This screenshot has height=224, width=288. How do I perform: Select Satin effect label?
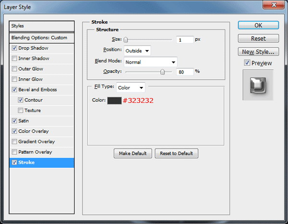pyautogui.click(x=24, y=121)
